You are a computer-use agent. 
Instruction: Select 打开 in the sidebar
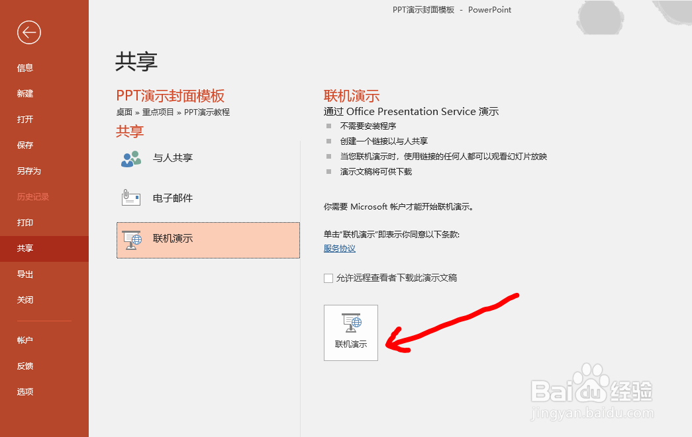click(25, 120)
